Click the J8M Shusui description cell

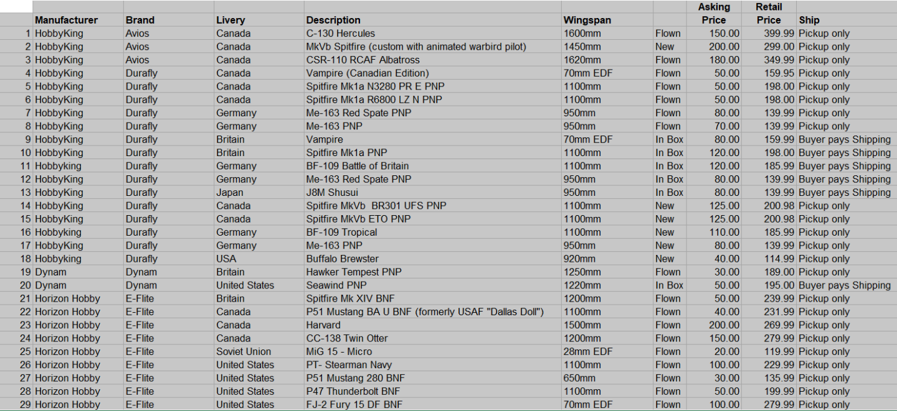[x=432, y=192]
